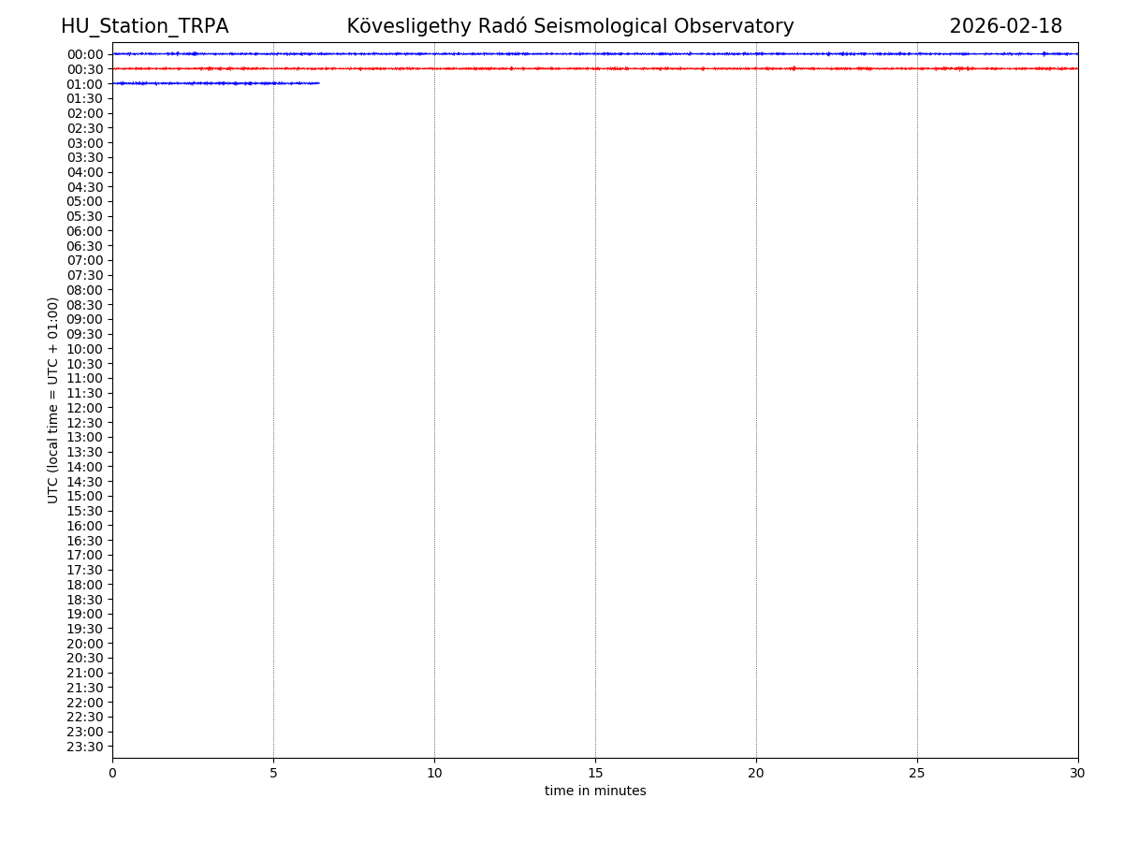Click the 'time in minutes' axis label

[595, 791]
